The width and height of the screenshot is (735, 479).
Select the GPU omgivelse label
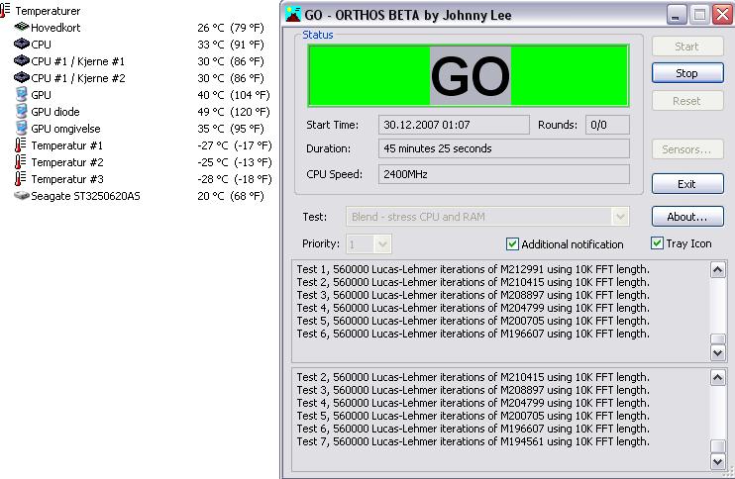(x=65, y=129)
